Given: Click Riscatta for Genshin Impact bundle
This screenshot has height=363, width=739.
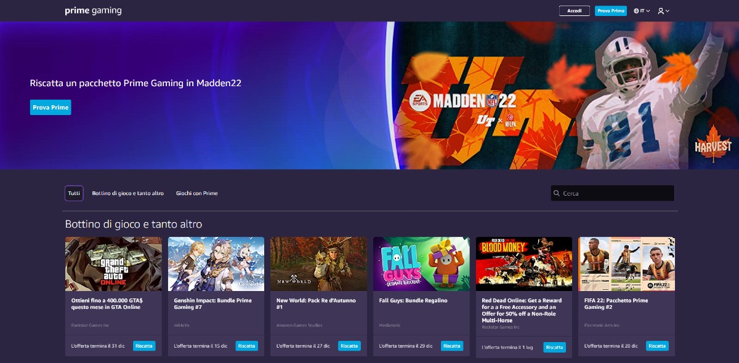Looking at the screenshot, I should tap(246, 346).
